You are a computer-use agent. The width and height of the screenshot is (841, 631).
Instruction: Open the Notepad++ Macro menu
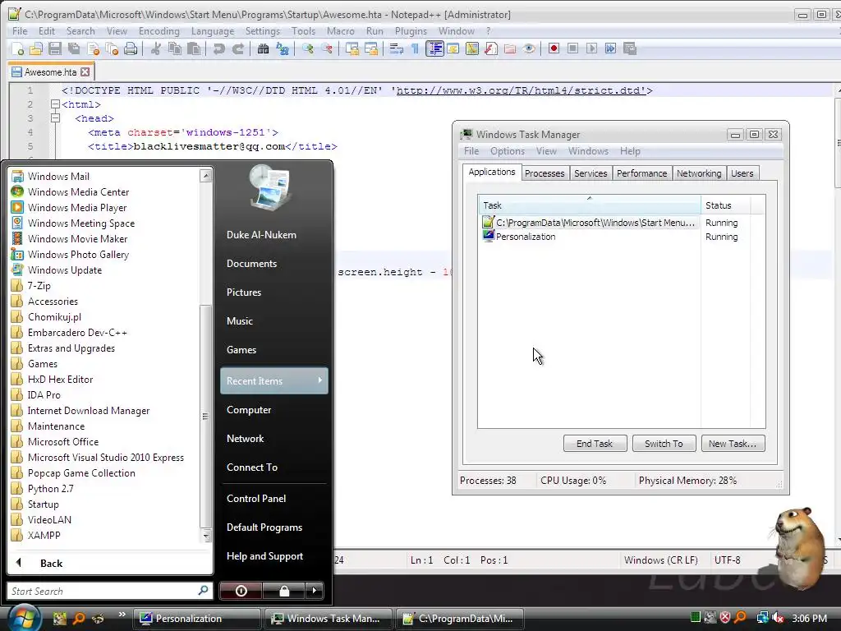[341, 31]
